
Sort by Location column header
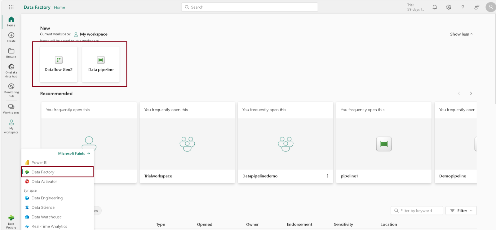(389, 224)
